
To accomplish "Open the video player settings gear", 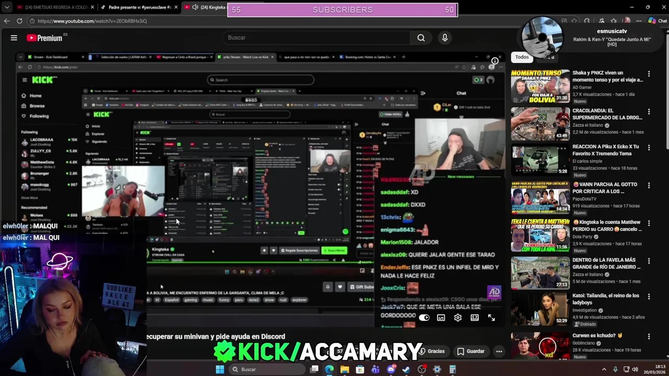I will point(458,318).
